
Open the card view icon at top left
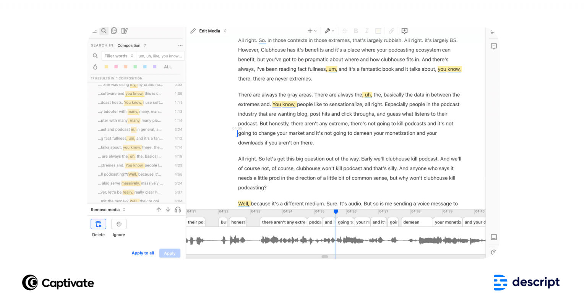click(124, 31)
